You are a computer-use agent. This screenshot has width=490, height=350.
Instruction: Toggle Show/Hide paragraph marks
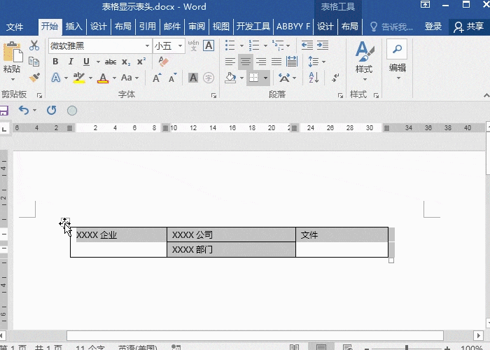click(335, 78)
